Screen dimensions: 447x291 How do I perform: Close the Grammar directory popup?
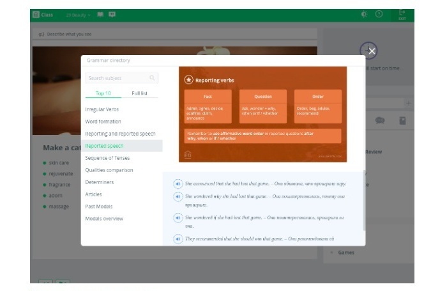tap(372, 51)
